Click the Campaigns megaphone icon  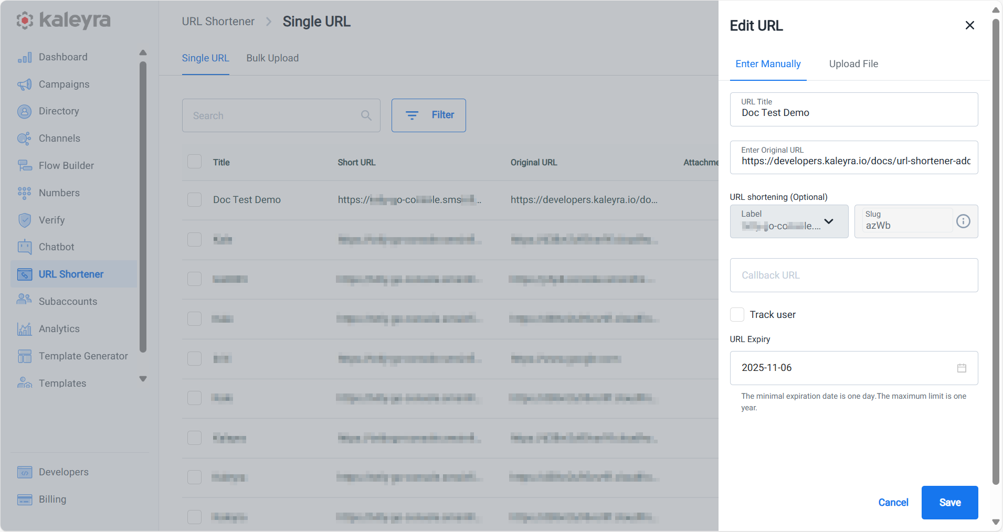point(25,84)
